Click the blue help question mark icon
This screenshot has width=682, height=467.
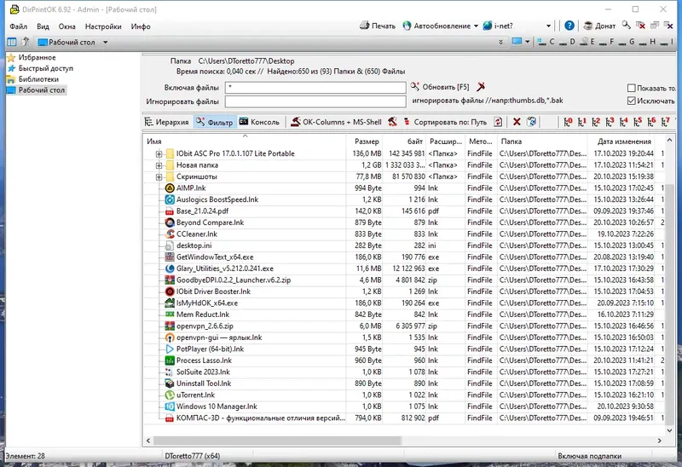pos(569,26)
